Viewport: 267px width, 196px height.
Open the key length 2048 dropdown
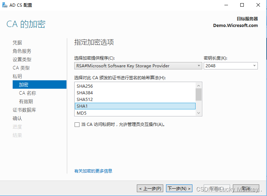(x=230, y=66)
